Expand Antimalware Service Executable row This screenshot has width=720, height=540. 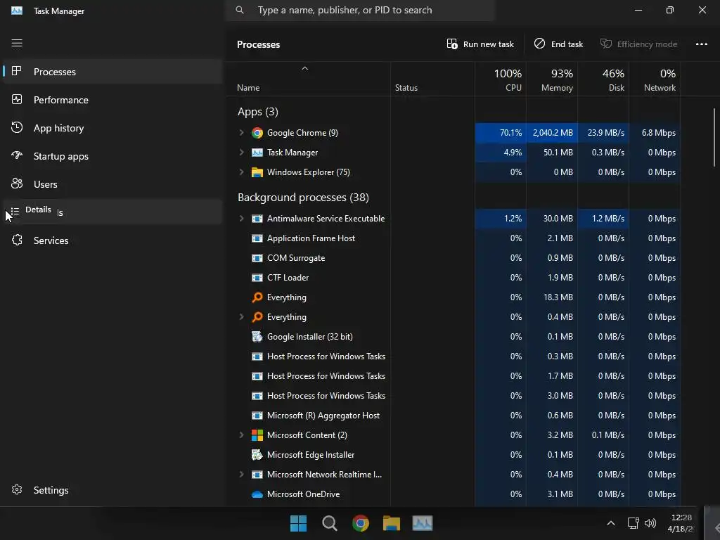tap(242, 219)
